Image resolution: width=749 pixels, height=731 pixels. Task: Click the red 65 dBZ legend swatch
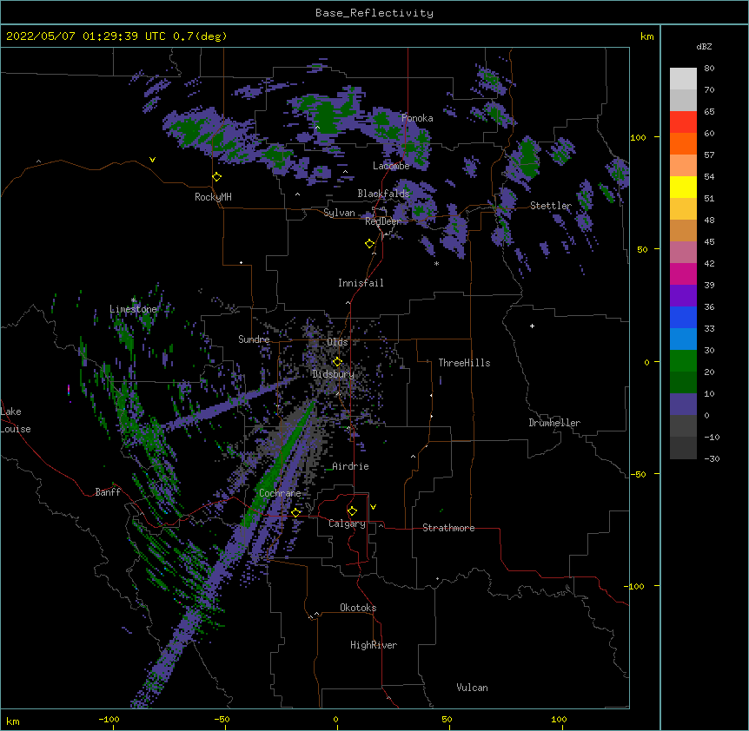683,122
